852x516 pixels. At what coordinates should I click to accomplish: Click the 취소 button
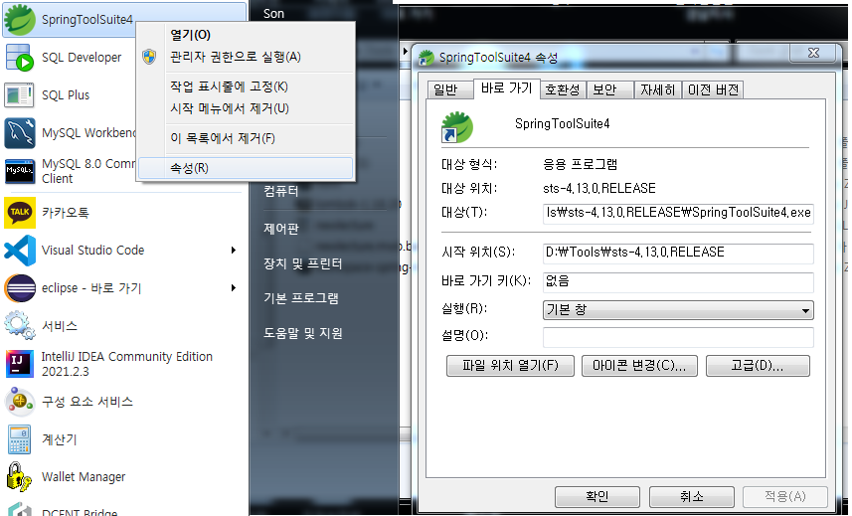pyautogui.click(x=691, y=496)
